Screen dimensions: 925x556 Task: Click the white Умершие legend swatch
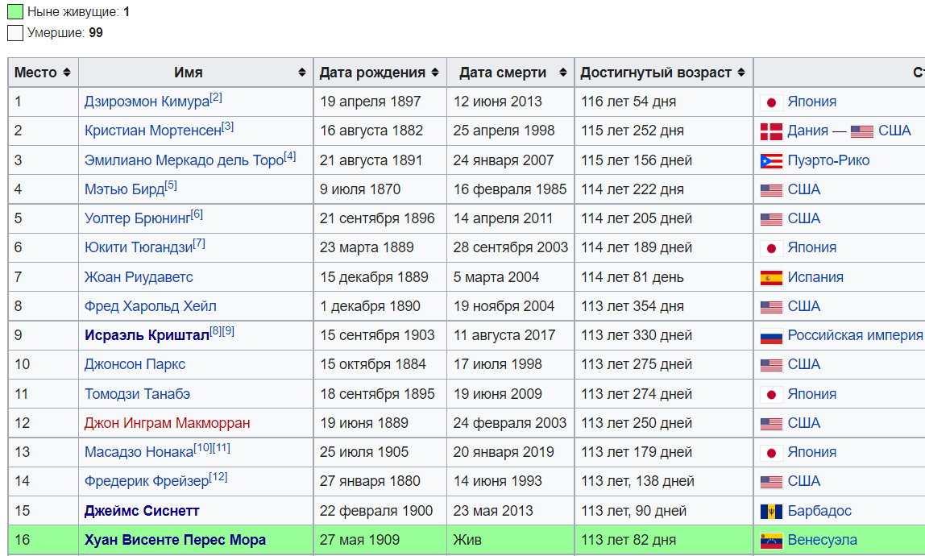(15, 33)
